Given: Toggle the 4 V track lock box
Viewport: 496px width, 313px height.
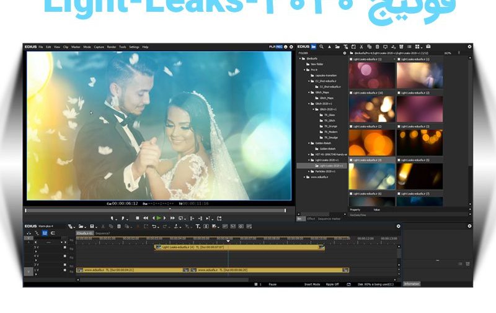Looking at the screenshot, I should [65, 256].
